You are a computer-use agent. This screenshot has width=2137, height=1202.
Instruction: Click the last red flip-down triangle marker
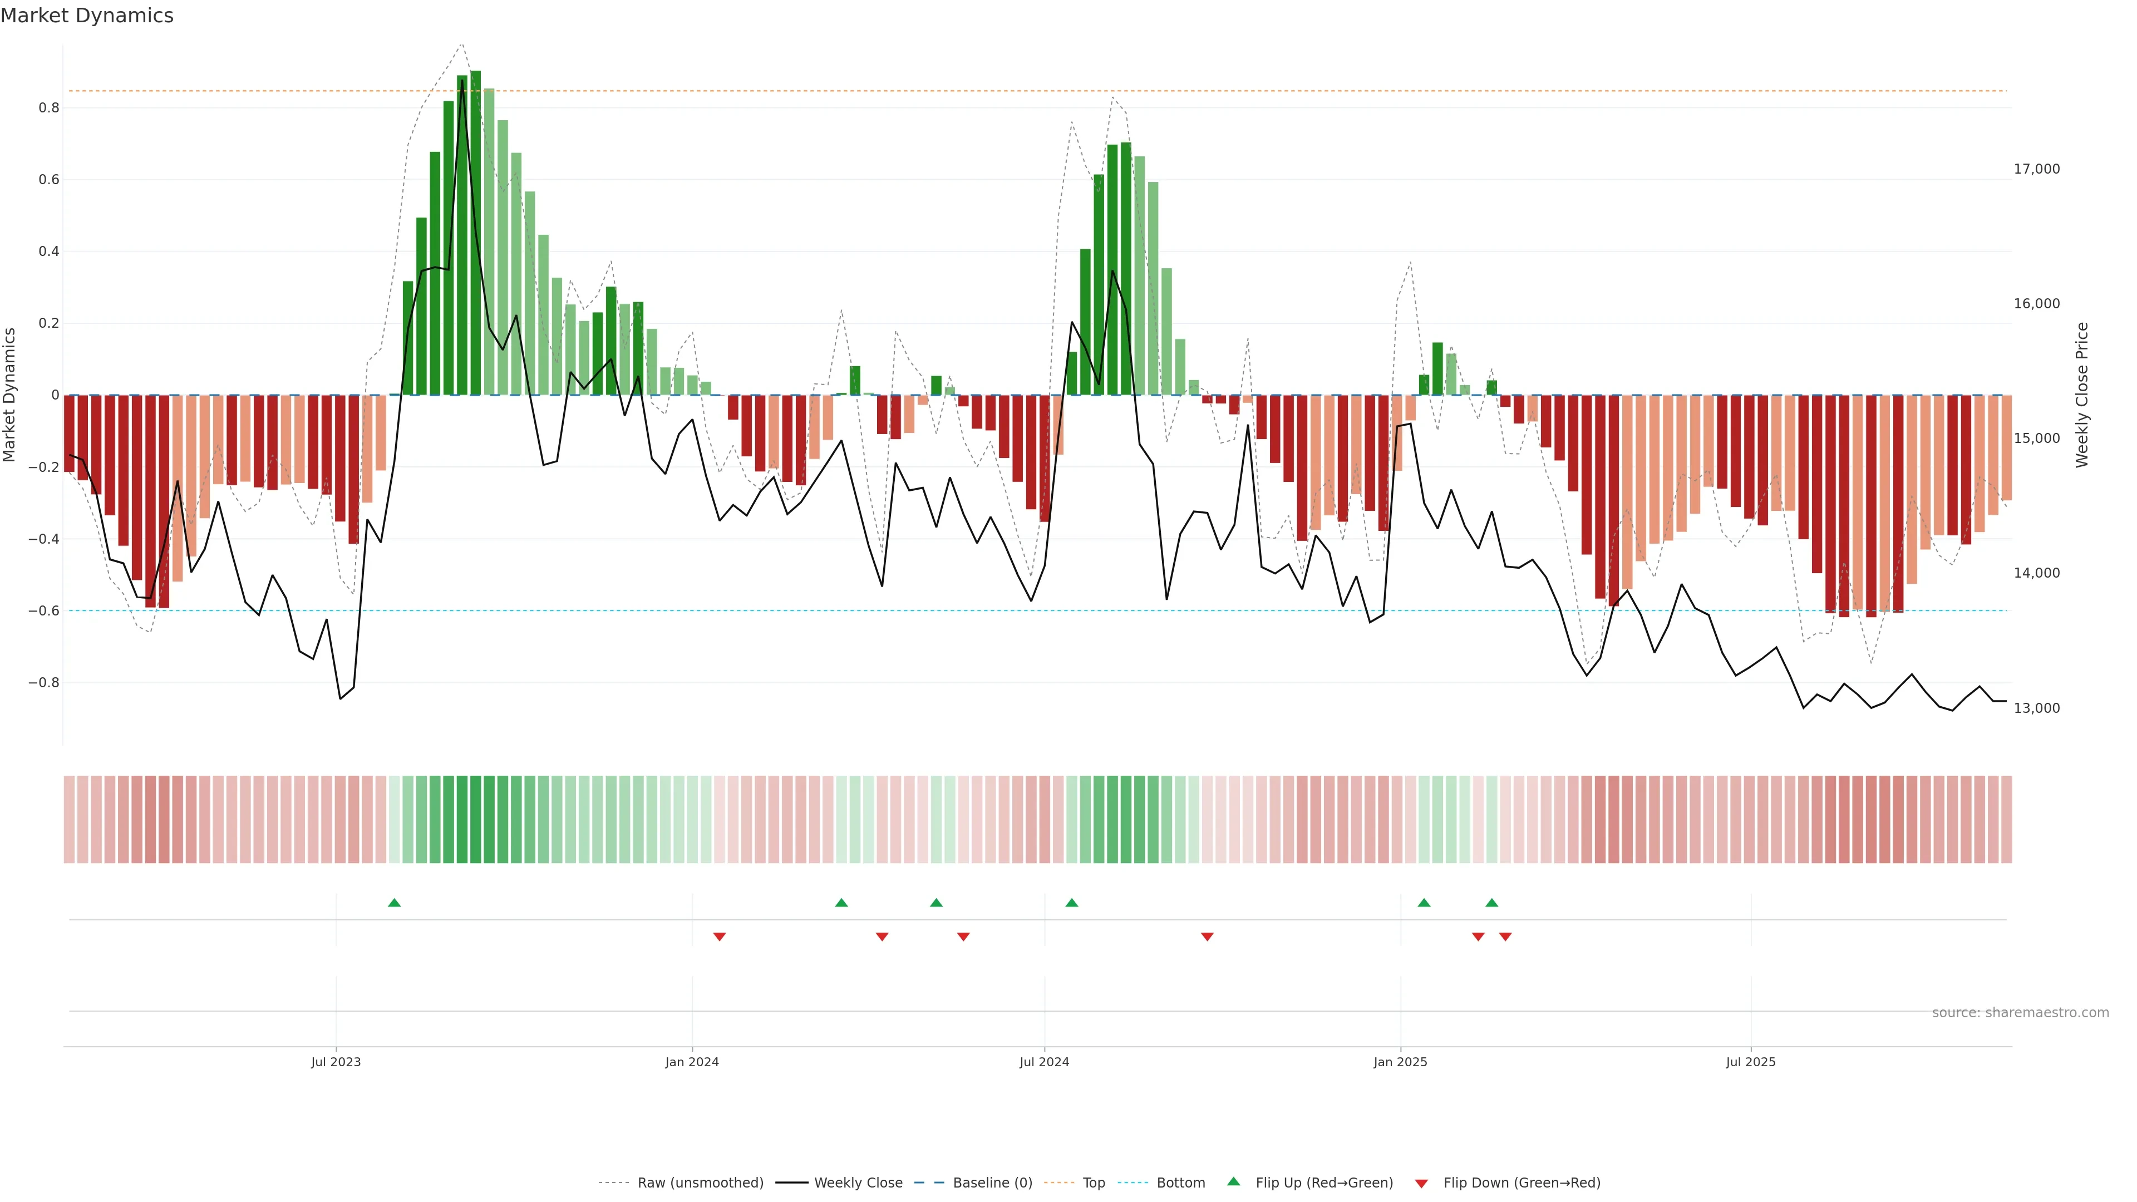pos(1505,937)
